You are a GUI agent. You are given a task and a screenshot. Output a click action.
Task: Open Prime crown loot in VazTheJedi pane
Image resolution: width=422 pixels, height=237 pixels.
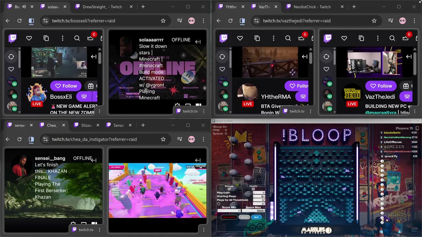(x=406, y=39)
